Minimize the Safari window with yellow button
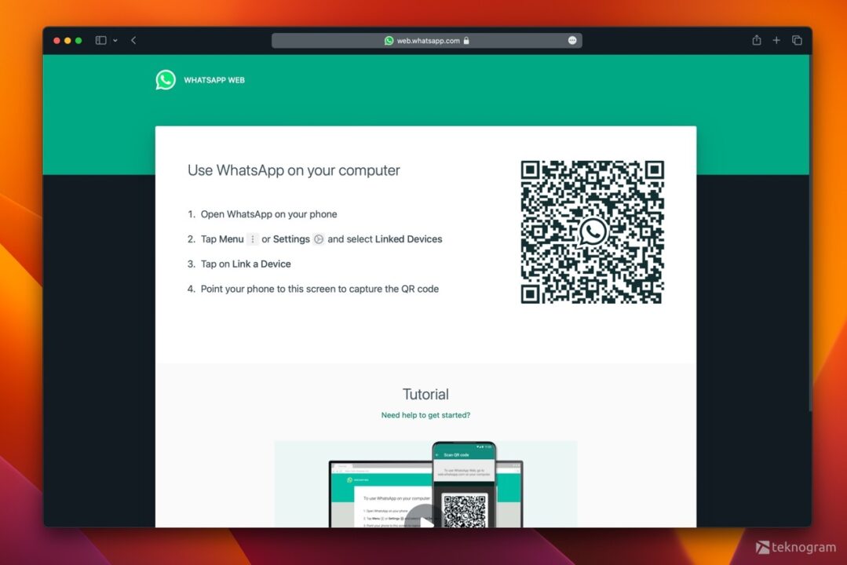The height and width of the screenshot is (565, 847). (x=68, y=41)
